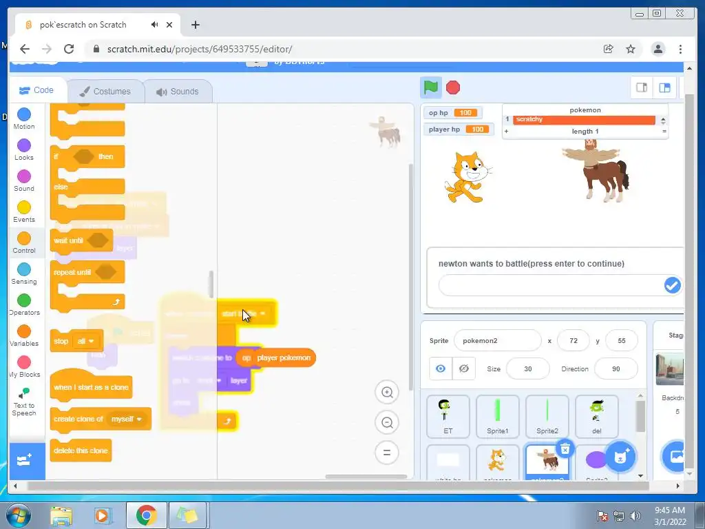This screenshot has height=529, width=705.
Task: Select the ET sprite thumbnail
Action: [448, 417]
